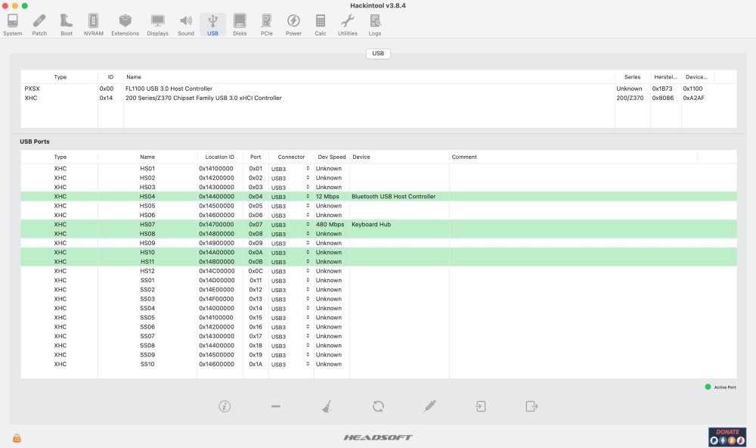Click port value 0x1A
Viewport: 756px width, 448px height.
[x=256, y=365]
